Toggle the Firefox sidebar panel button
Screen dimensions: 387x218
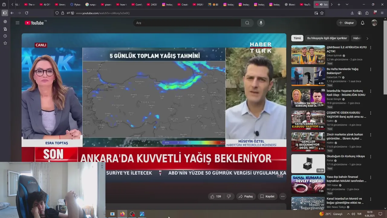5,13
